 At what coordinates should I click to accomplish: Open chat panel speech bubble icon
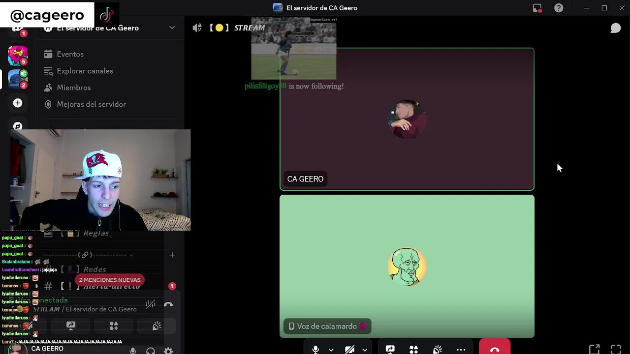point(616,28)
